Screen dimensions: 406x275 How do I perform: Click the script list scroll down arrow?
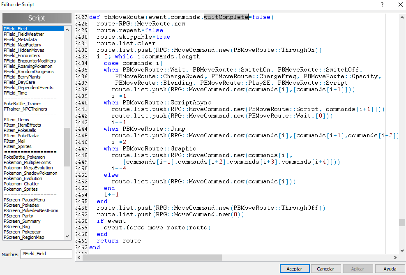[67, 236]
